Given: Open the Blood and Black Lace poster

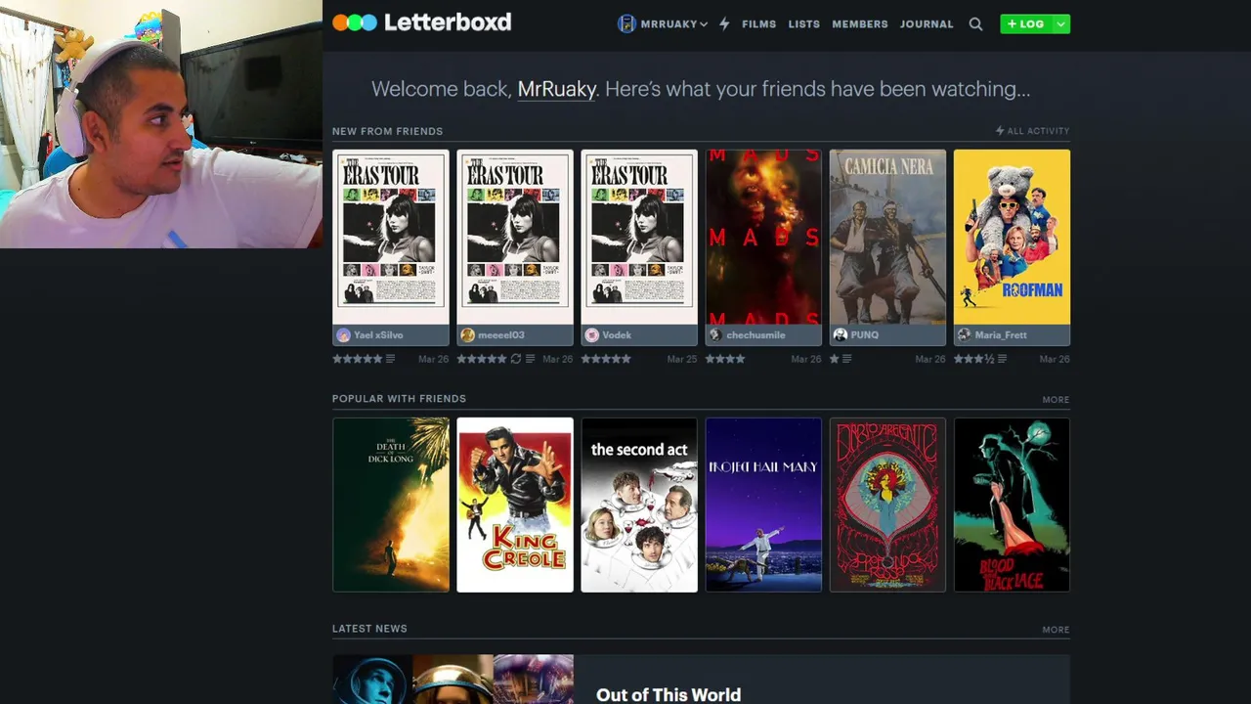Looking at the screenshot, I should tap(1012, 505).
